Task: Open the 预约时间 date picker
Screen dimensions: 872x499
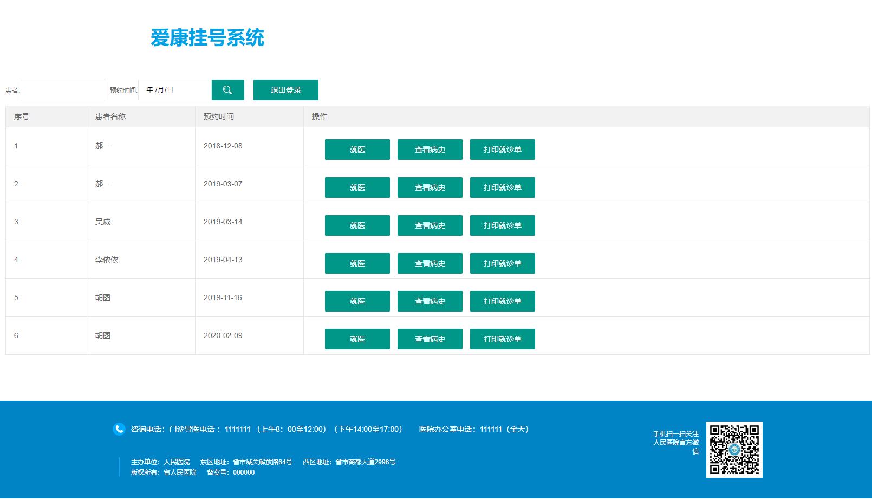Action: pos(173,89)
